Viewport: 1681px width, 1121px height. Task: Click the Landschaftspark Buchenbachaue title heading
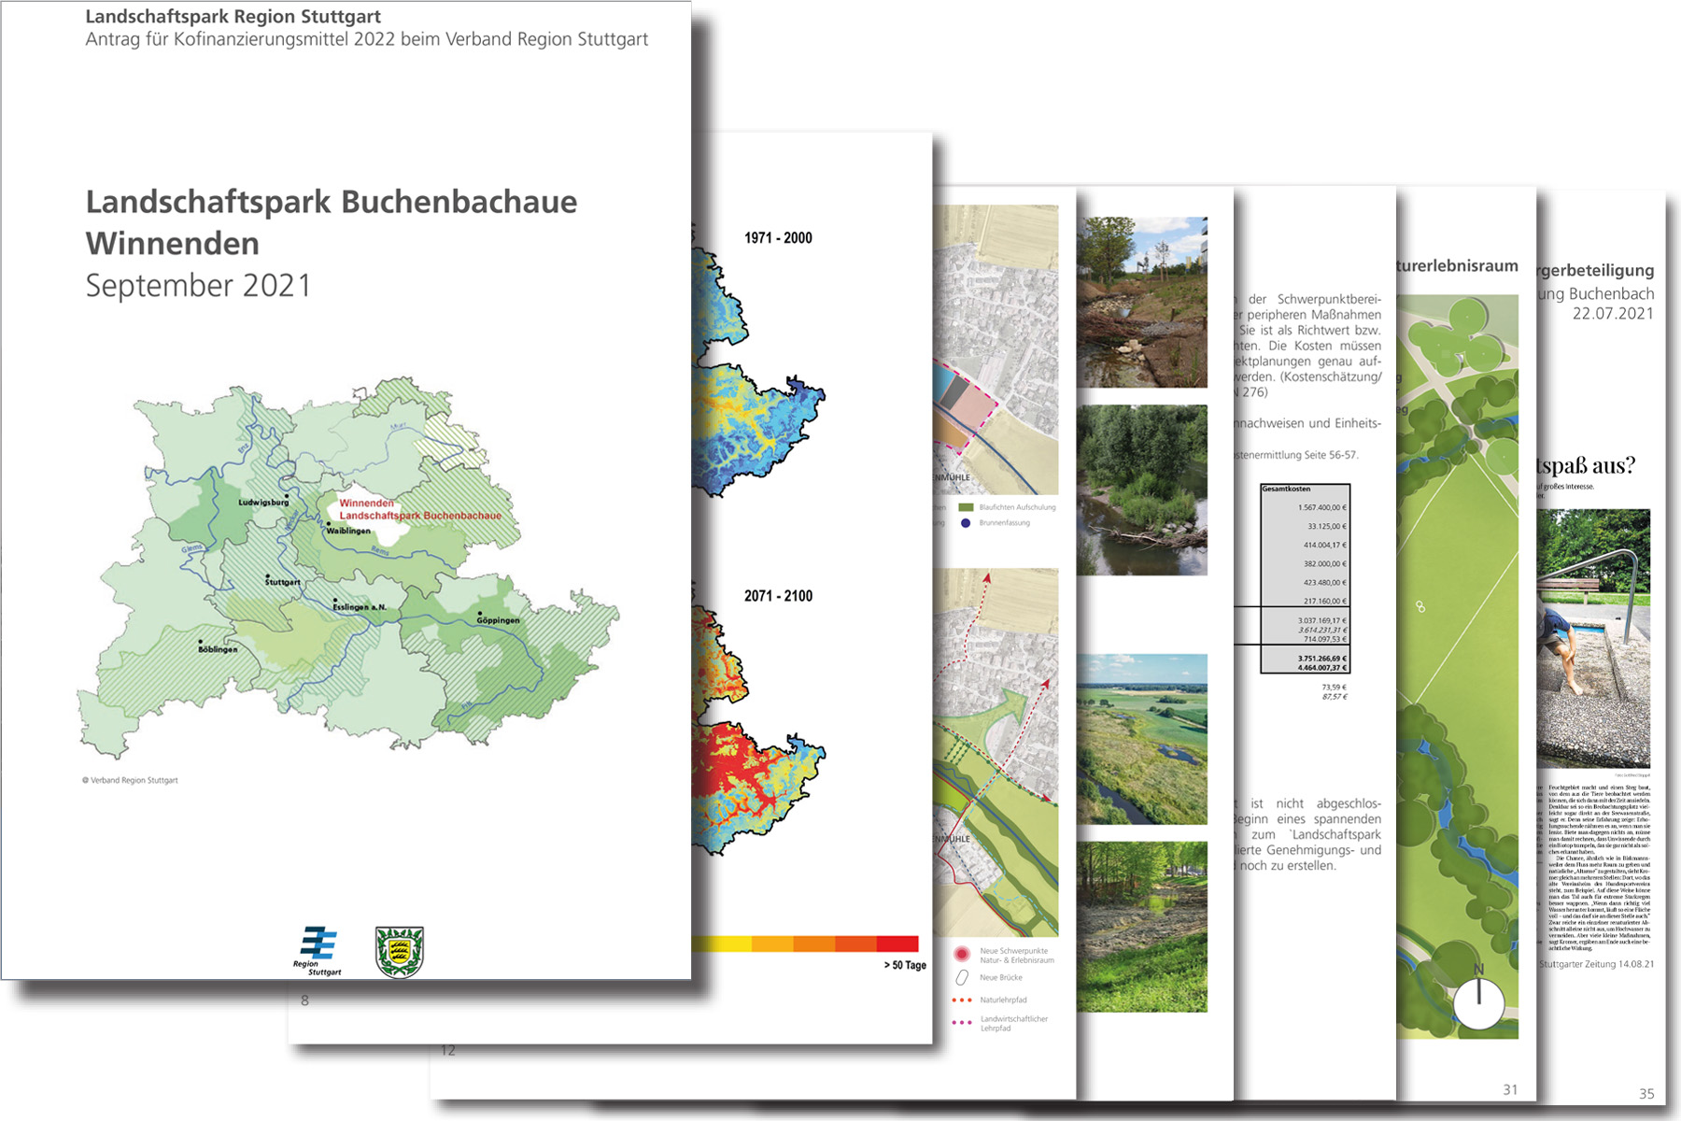[332, 222]
